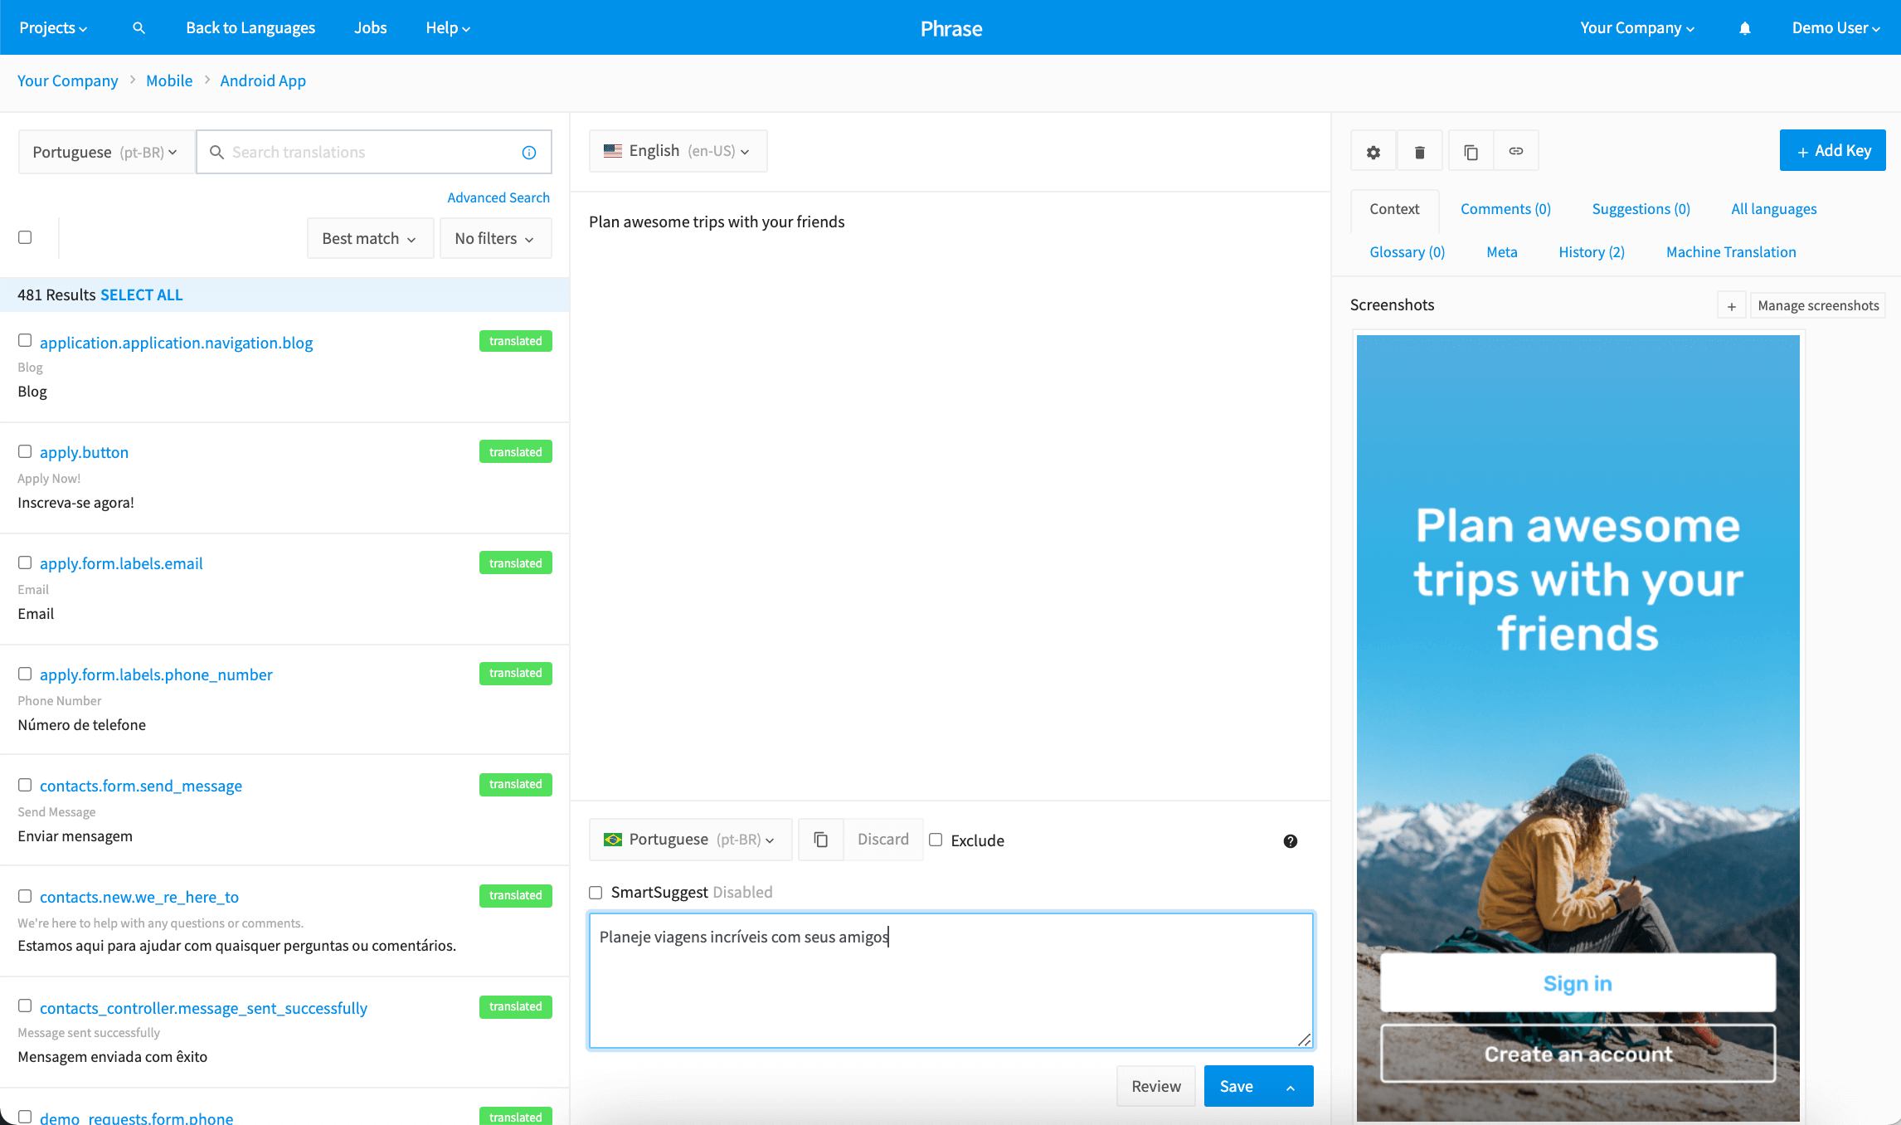
Task: Select contacts.new.we_re_here_to checkbox
Action: coord(25,896)
